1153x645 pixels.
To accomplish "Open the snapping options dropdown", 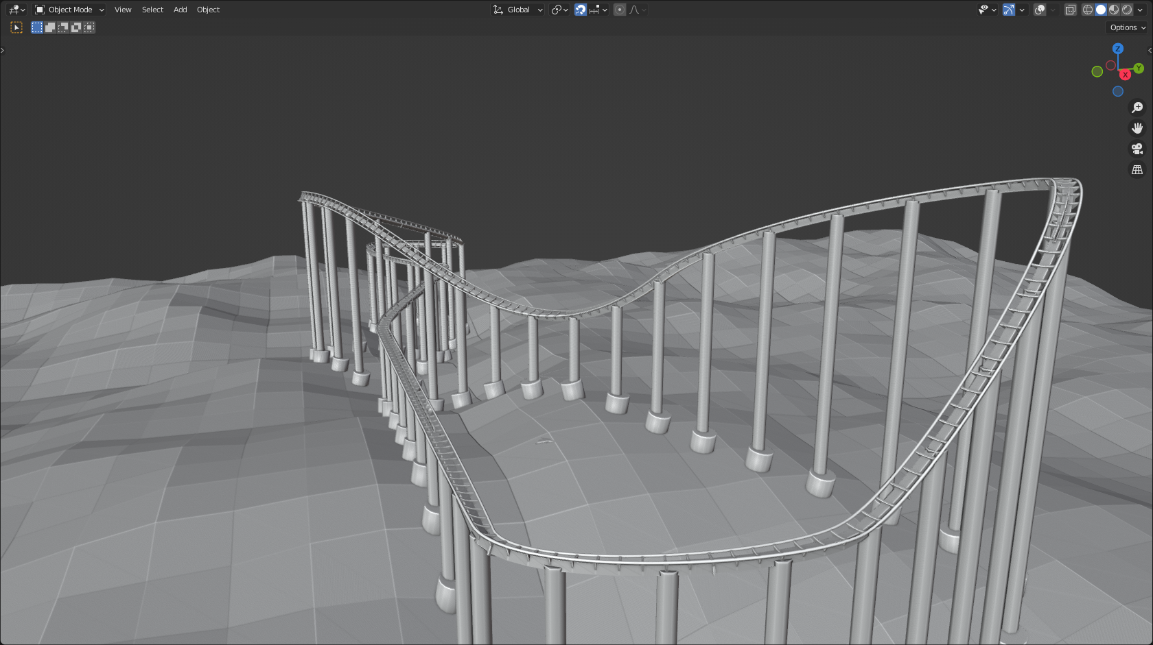I will [598, 10].
